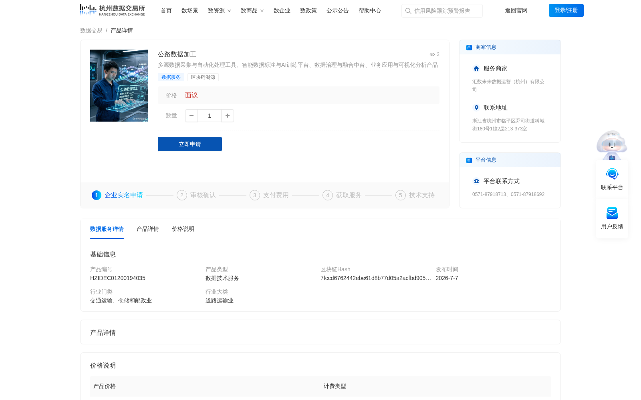This screenshot has height=400, width=641.
Task: Click step 1 circle 企业实名申请
Action: click(97, 195)
